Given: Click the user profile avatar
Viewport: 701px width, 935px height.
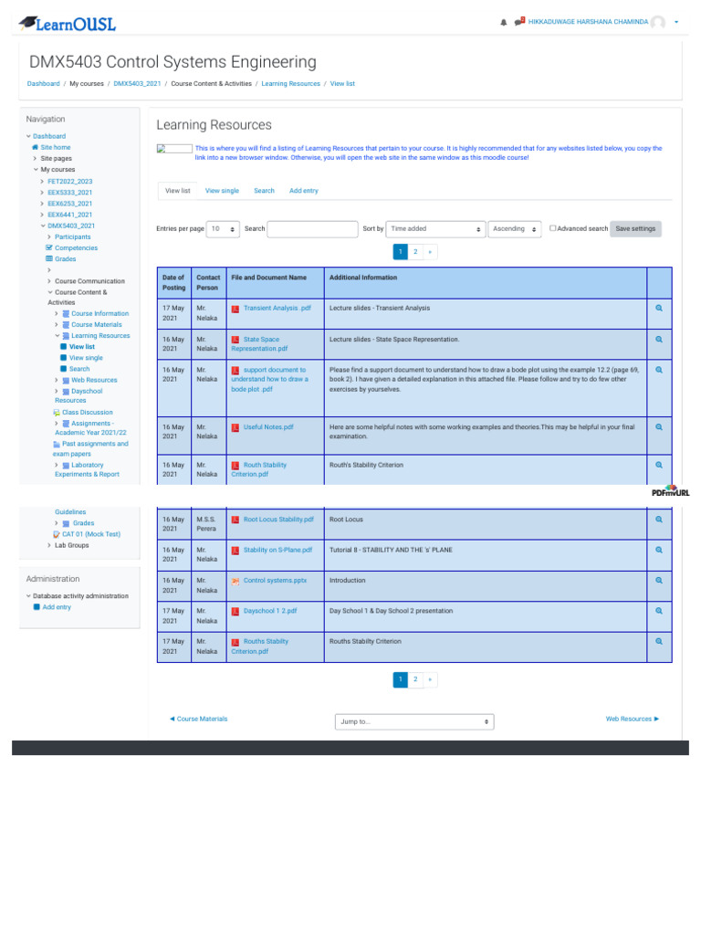Looking at the screenshot, I should click(658, 22).
